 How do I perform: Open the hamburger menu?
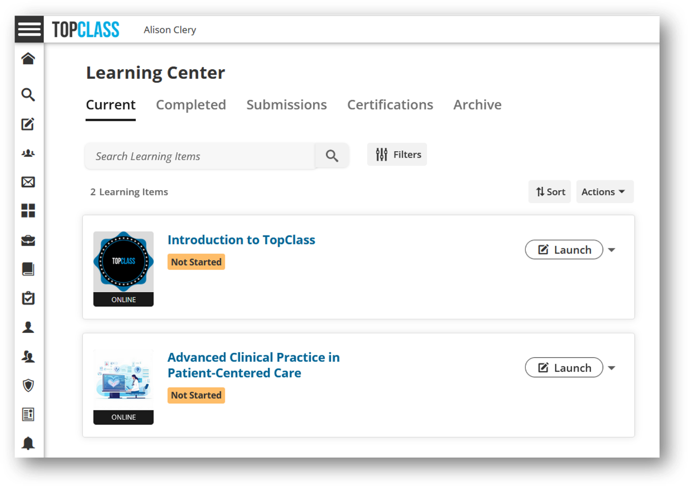point(29,29)
